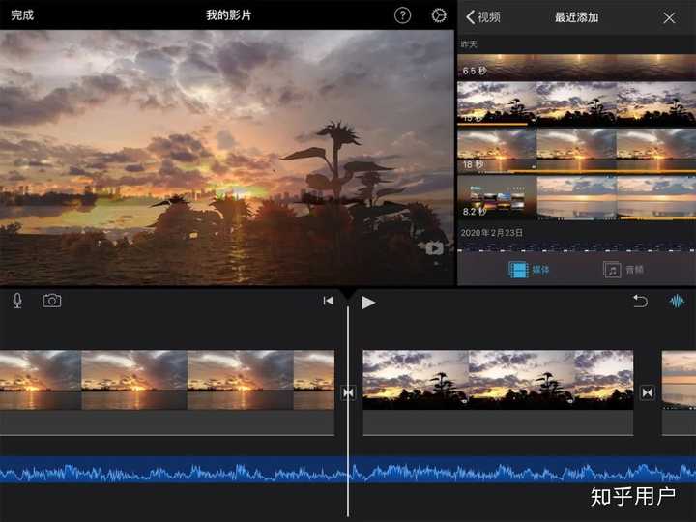Toggle audio waveform display icon
Image resolution: width=696 pixels, height=522 pixels.
tap(677, 302)
